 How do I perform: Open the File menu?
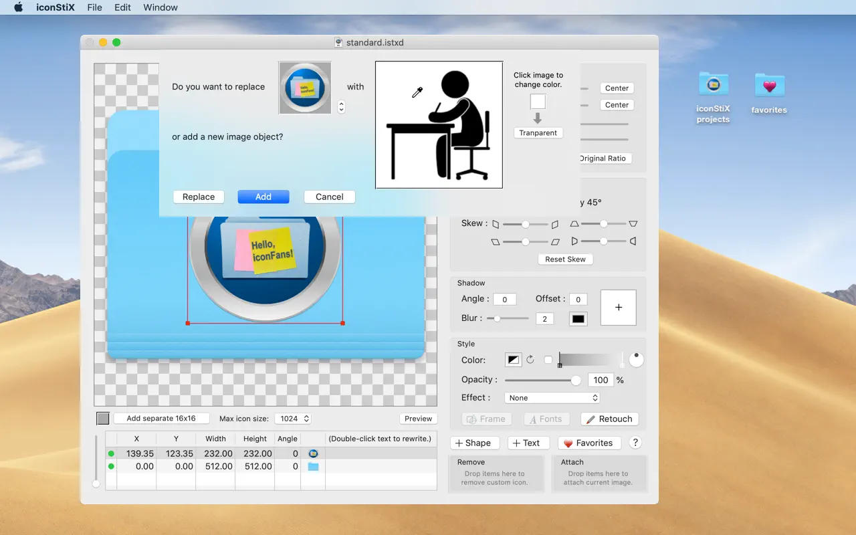click(94, 7)
